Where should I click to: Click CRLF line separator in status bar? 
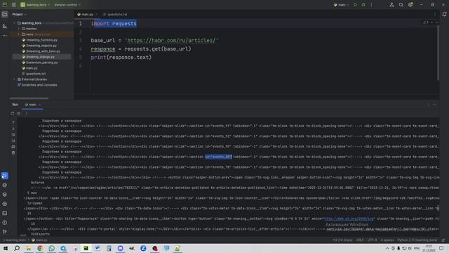[360, 240]
